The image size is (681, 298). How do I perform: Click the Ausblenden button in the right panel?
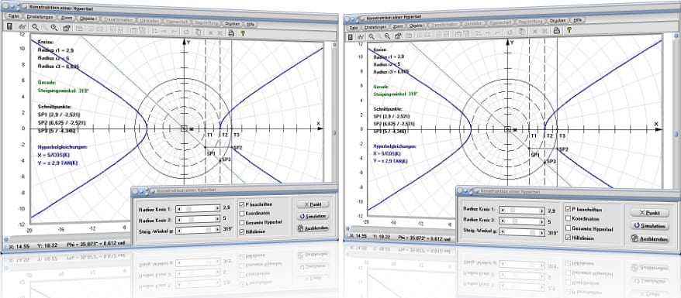click(650, 239)
